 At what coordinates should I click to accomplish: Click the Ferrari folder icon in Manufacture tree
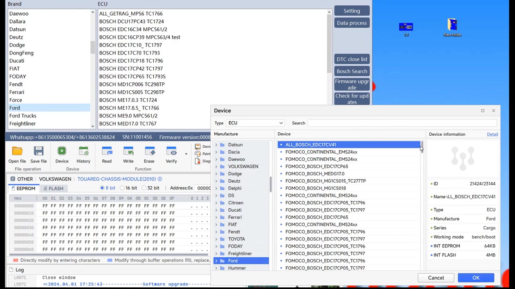222,218
